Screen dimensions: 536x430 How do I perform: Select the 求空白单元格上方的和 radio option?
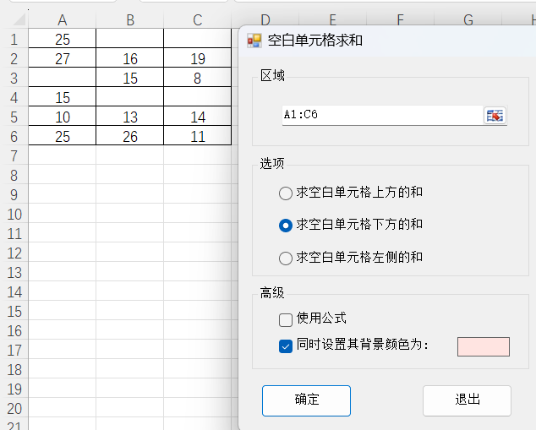[x=286, y=193]
